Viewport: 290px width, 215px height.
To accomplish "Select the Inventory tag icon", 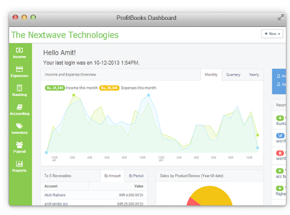I will (x=19, y=126).
